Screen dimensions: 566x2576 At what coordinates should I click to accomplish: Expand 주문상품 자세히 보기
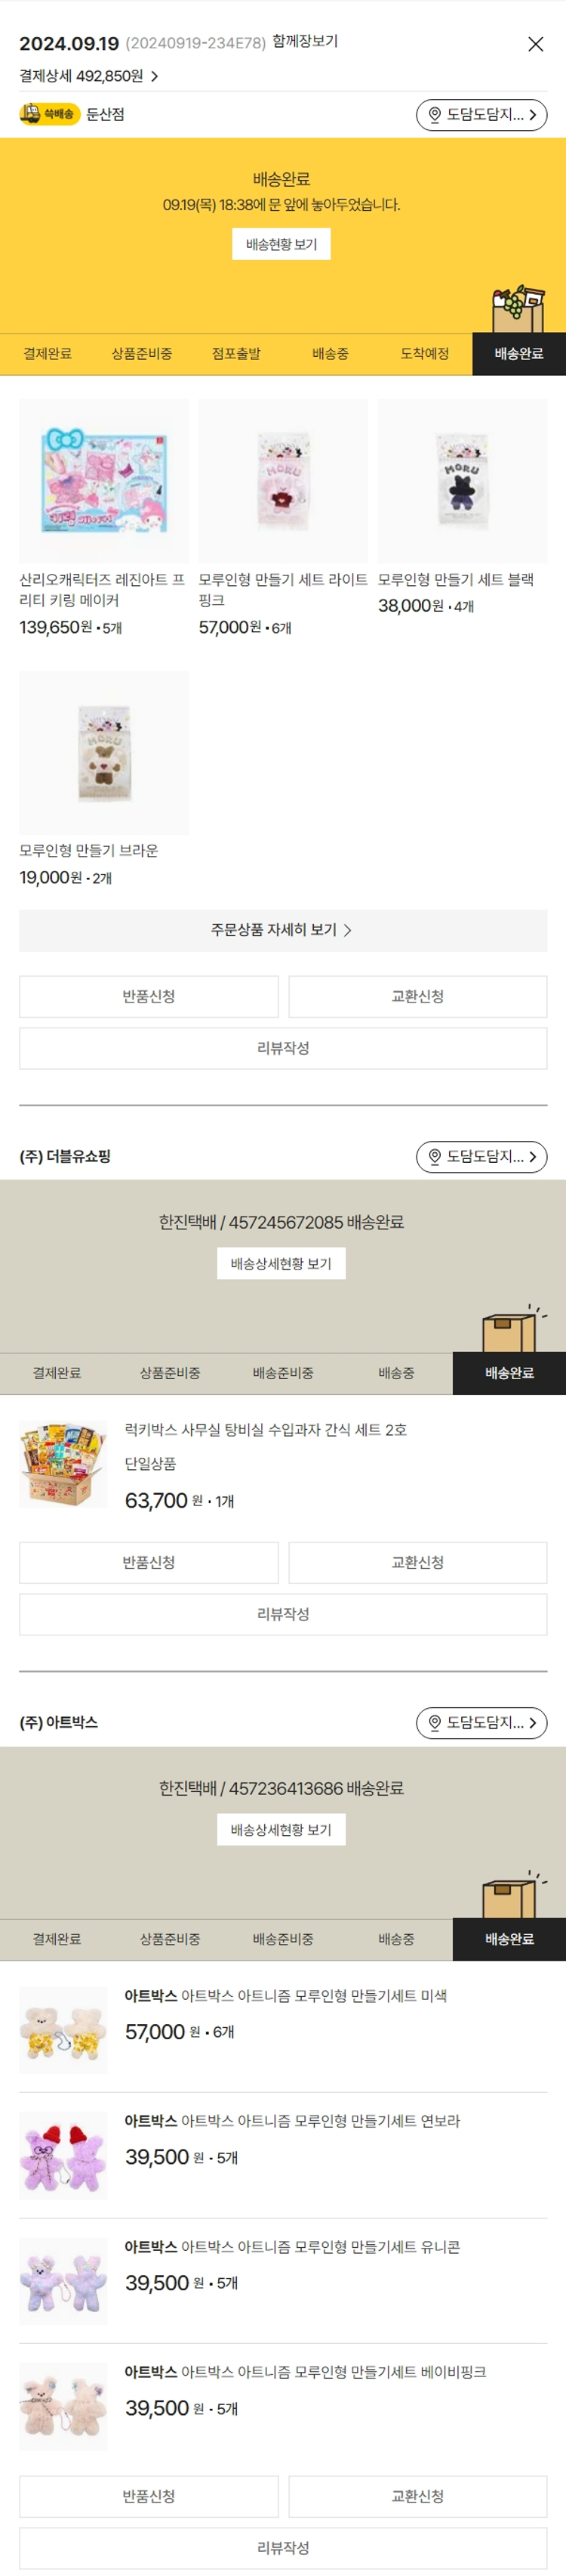(282, 930)
